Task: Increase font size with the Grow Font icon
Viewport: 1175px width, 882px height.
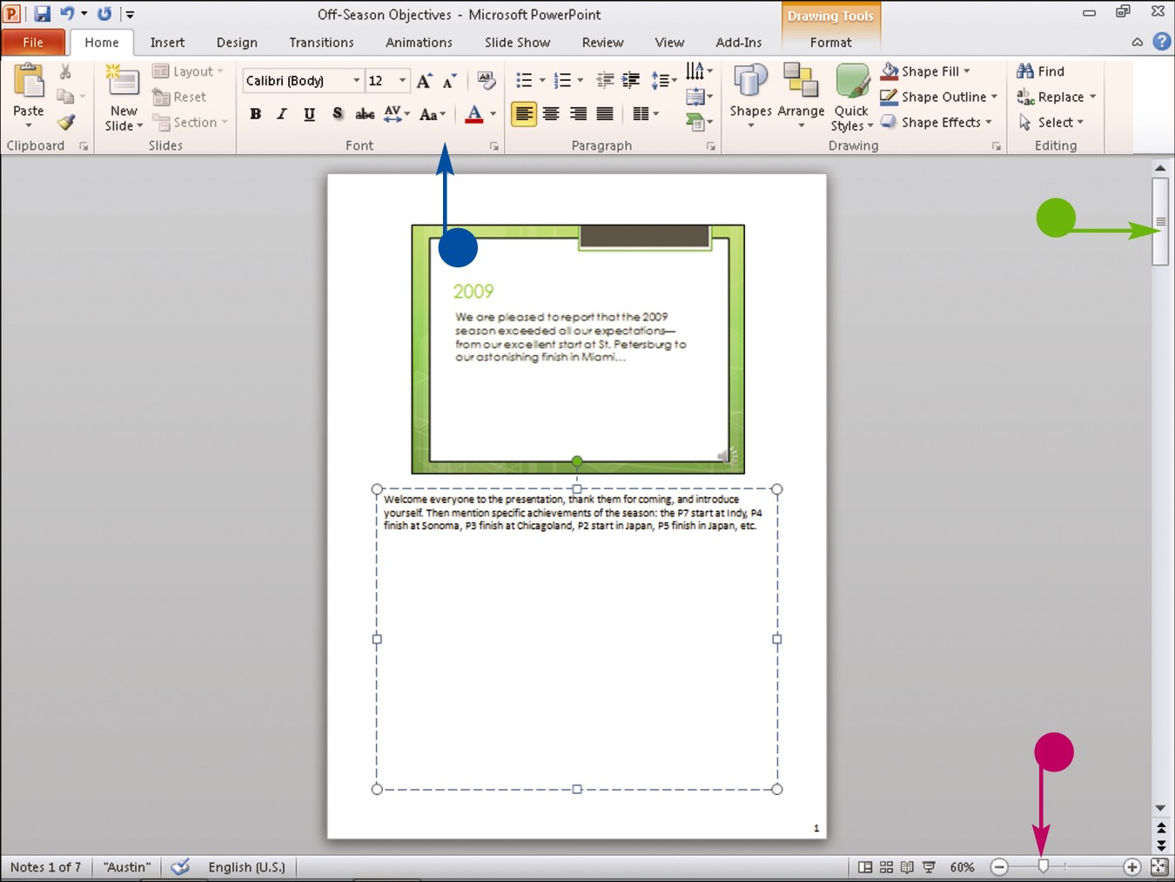Action: tap(424, 81)
